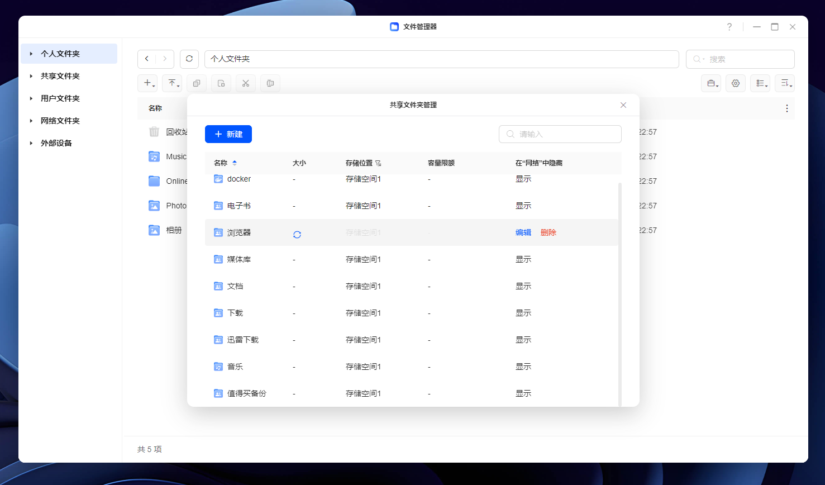Click the cut scissors icon
This screenshot has width=825, height=485.
tap(246, 83)
